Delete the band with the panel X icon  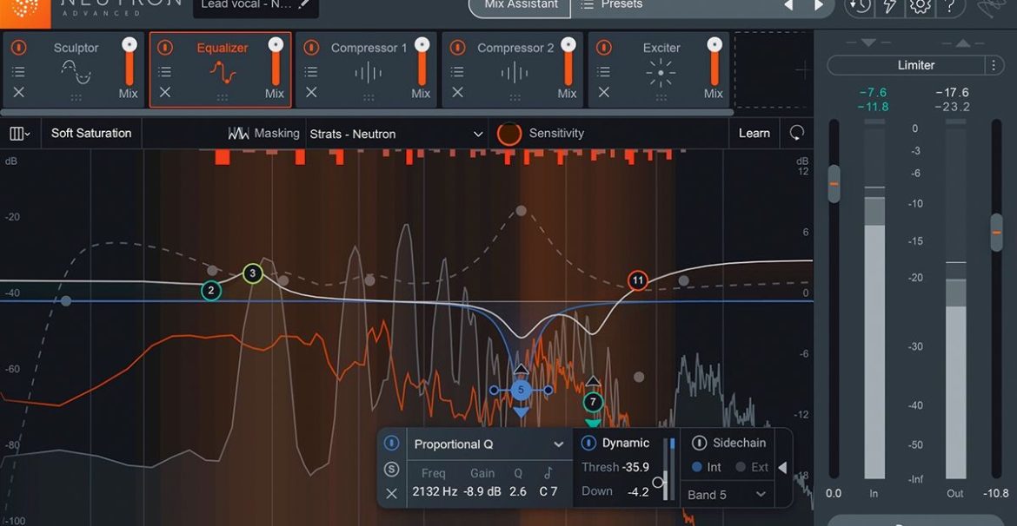click(x=391, y=494)
